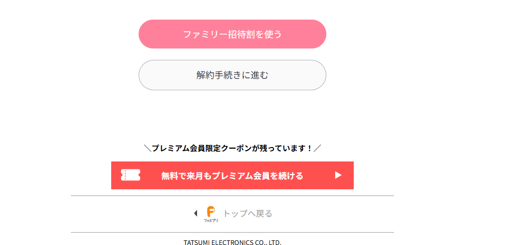
Task: Click the プレミアム会員限定クーポンが残っています headline
Action: (232, 149)
